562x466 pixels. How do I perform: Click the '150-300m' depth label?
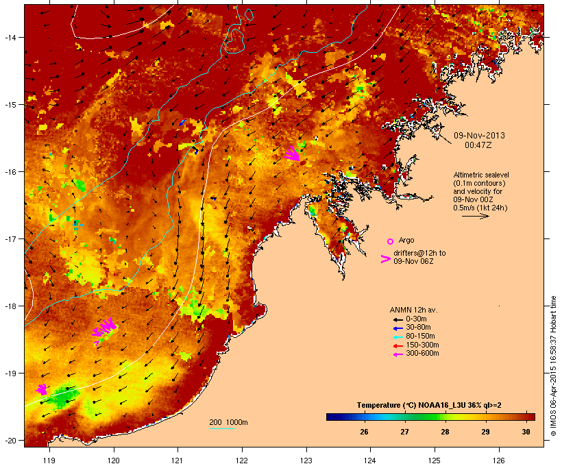(x=422, y=345)
